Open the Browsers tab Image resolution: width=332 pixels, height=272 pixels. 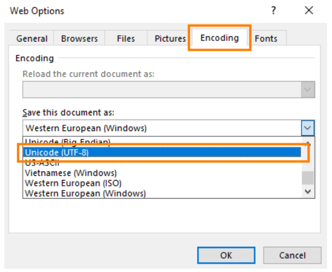click(79, 39)
